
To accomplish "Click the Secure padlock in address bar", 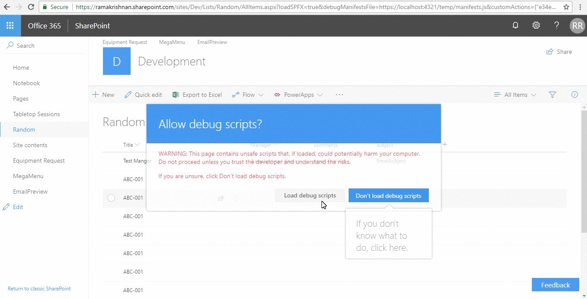I will tap(45, 7).
